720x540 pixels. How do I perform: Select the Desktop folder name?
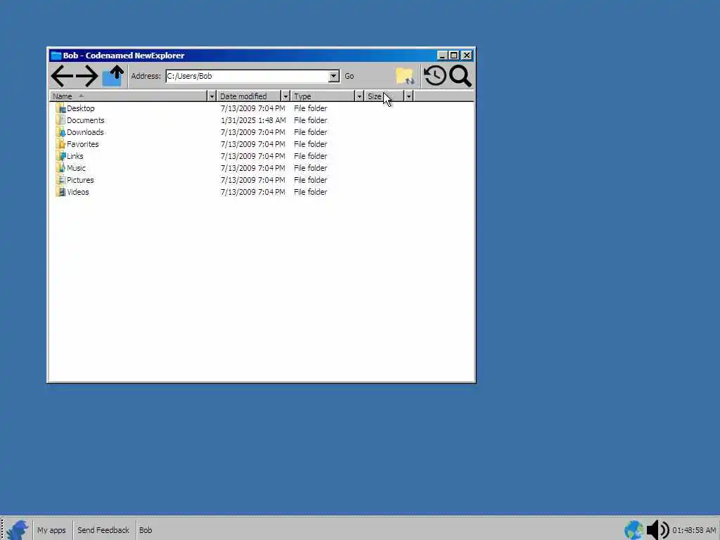(x=81, y=108)
